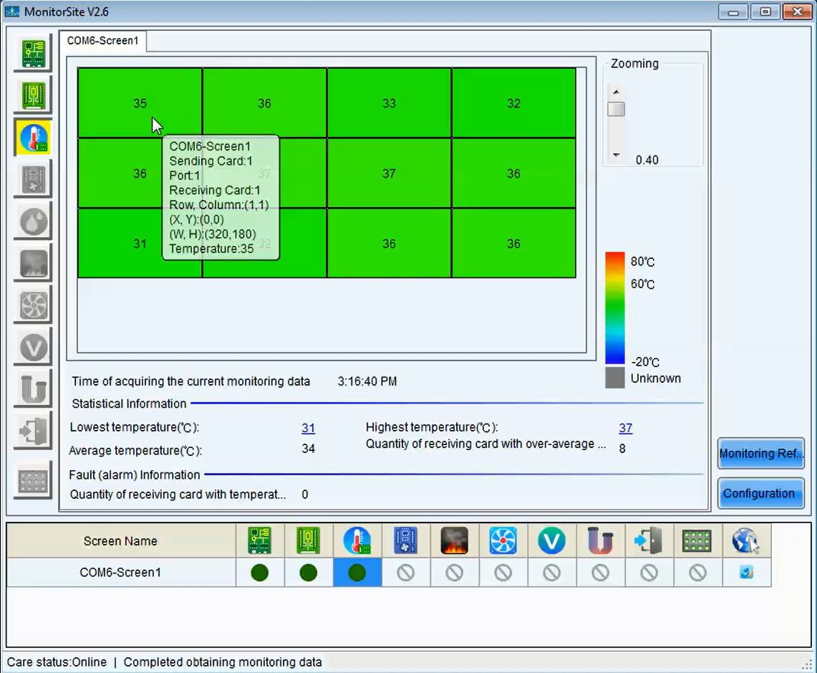Switch to the COM6-Screen1 tab
This screenshot has width=817, height=673.
pos(102,41)
